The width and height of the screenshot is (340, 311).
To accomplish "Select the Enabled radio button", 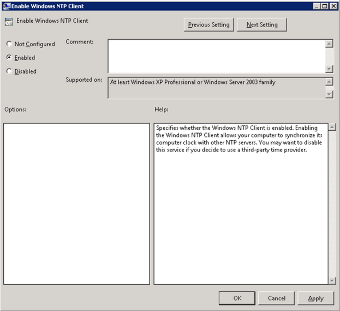I will pos(8,58).
